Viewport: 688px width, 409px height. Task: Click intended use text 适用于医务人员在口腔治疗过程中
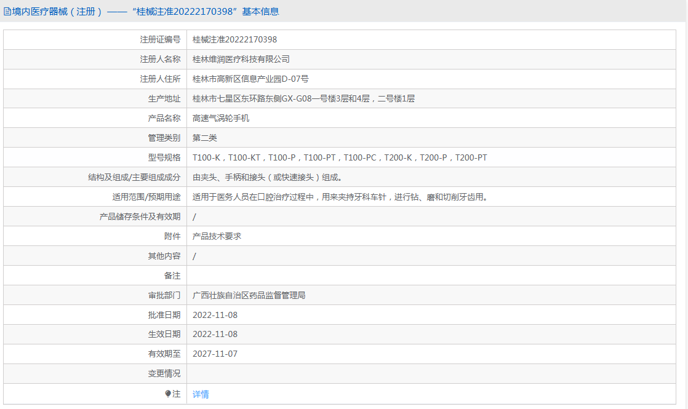pyautogui.click(x=340, y=197)
